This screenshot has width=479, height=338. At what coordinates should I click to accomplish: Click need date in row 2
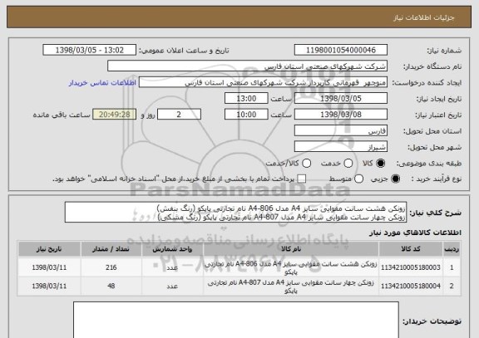click(x=49, y=287)
